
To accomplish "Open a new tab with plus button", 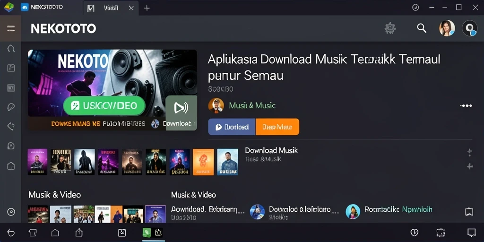I will click(147, 8).
